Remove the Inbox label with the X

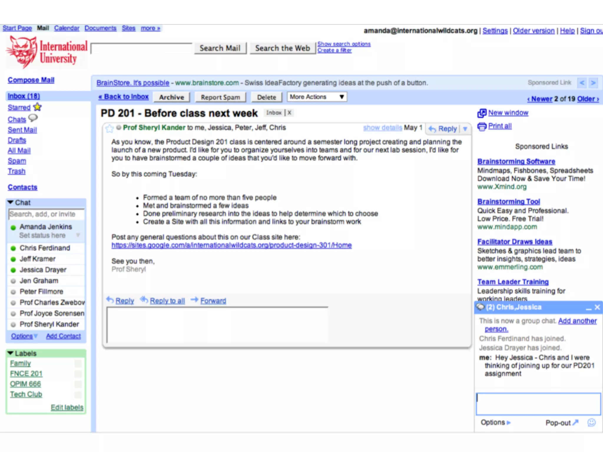tap(289, 113)
